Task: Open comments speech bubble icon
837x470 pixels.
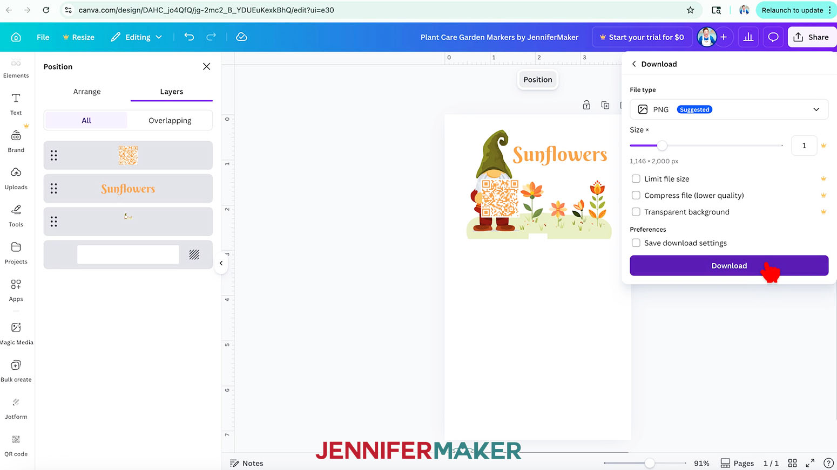Action: coord(773,37)
